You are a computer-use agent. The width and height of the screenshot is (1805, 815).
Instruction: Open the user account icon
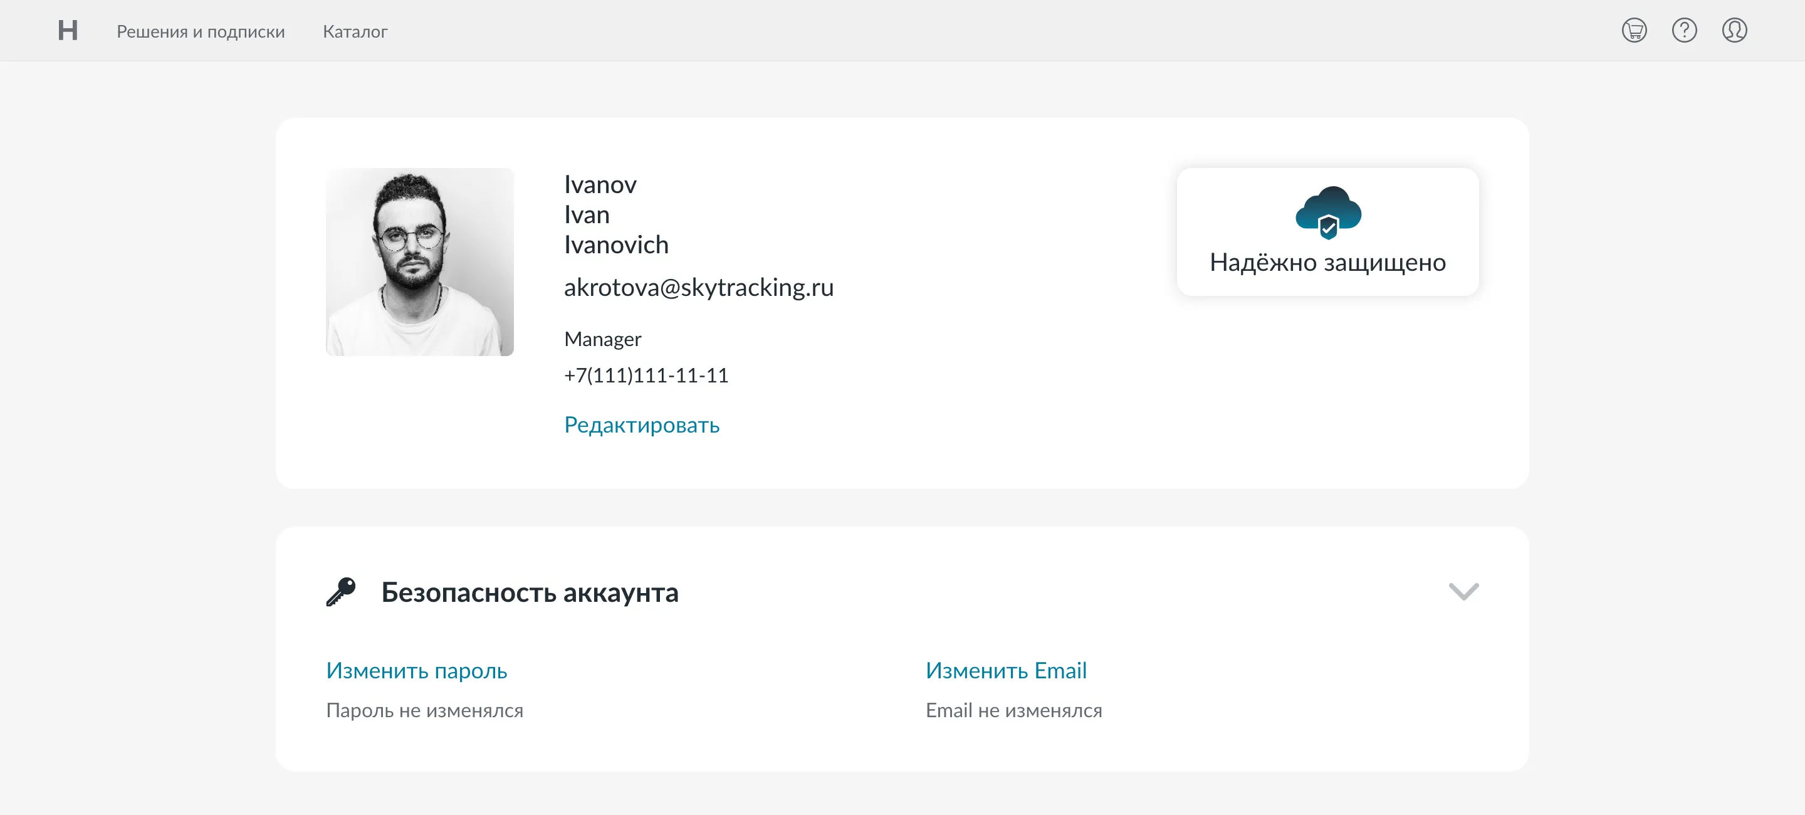[x=1734, y=30]
